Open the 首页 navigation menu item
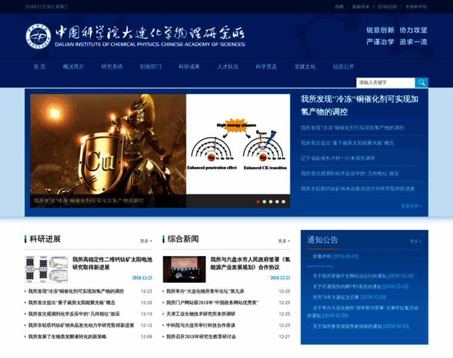This screenshot has height=358, width=453. point(39,66)
